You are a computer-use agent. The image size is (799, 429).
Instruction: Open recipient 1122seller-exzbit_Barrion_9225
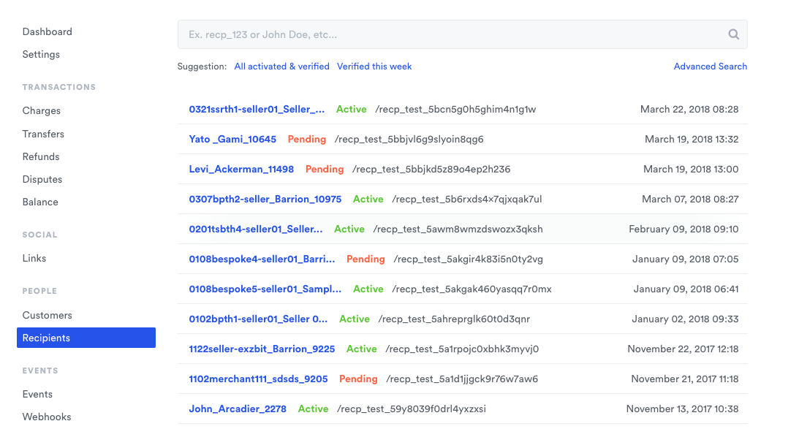262,349
